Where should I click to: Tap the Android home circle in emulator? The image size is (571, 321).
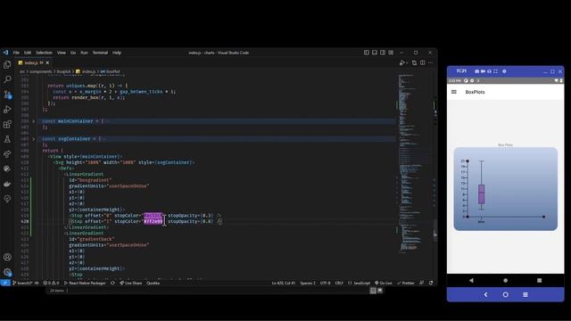point(506,280)
